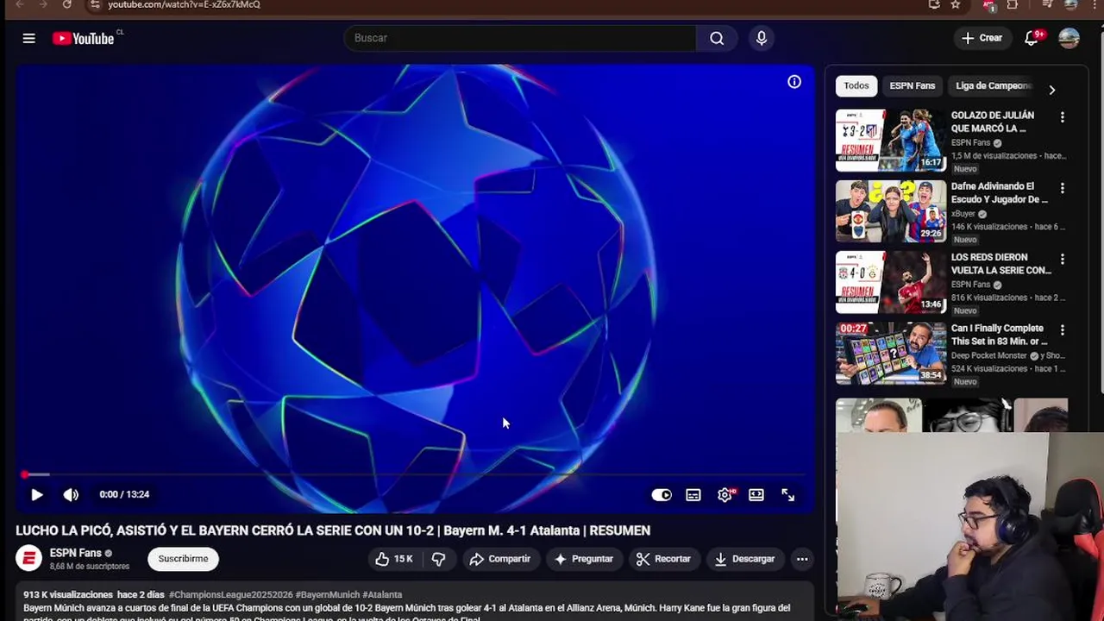The width and height of the screenshot is (1104, 621).
Task: Select the ESPN Fans filter chip
Action: (913, 85)
